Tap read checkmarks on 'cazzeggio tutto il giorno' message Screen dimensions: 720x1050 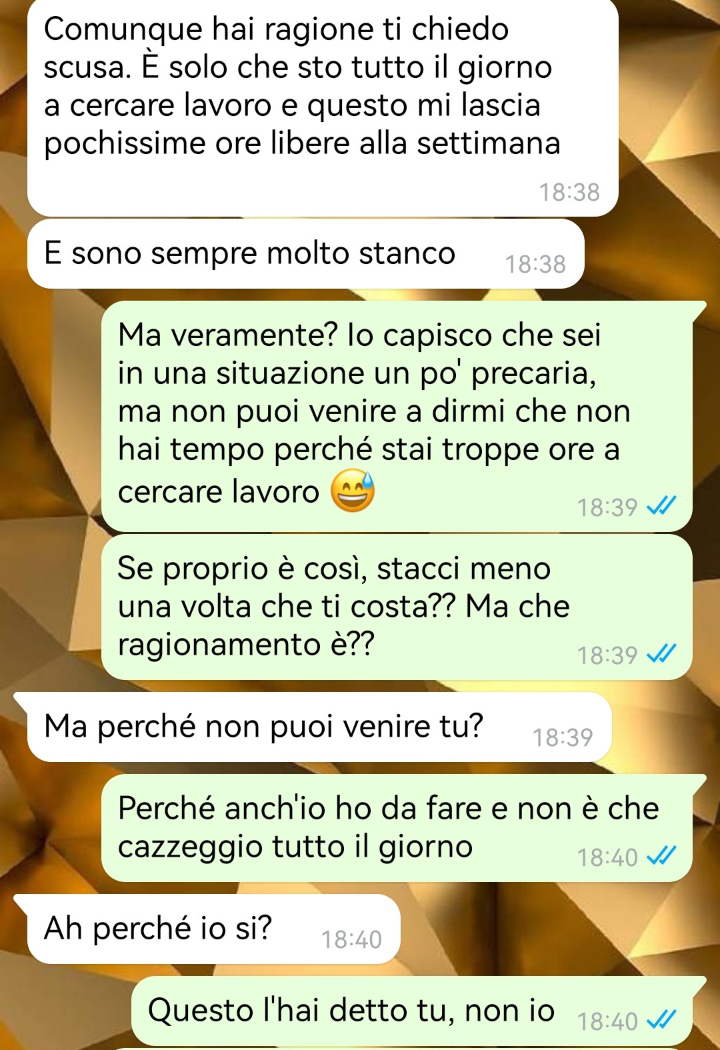(x=661, y=857)
